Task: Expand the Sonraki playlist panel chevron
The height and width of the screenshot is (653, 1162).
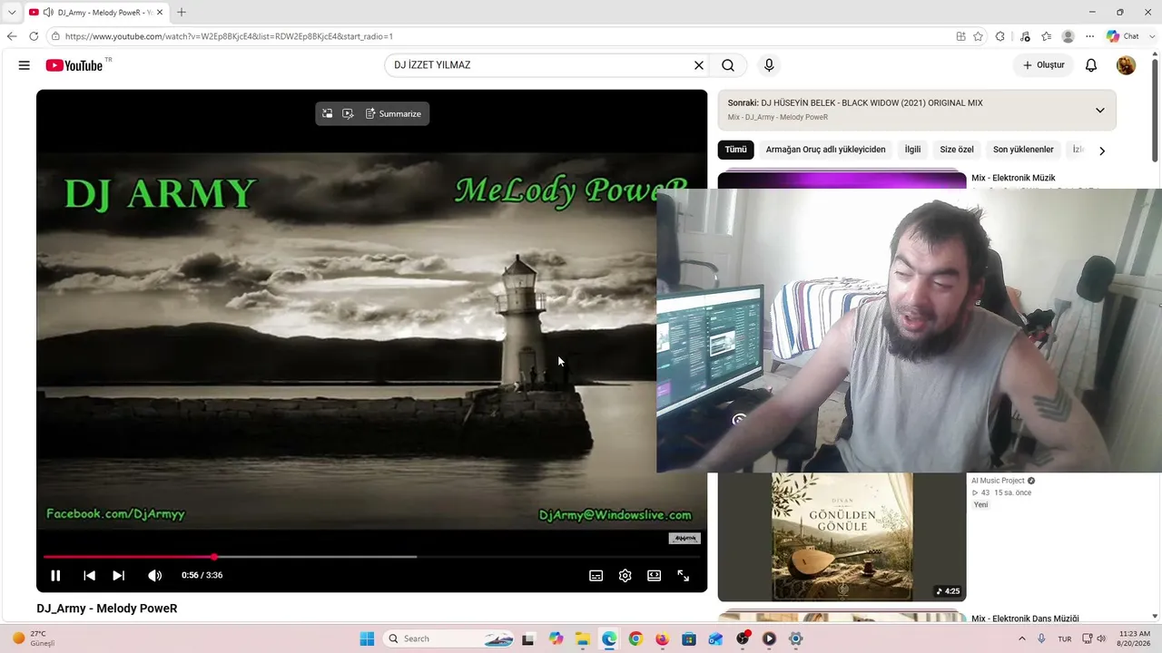Action: coord(1099,111)
